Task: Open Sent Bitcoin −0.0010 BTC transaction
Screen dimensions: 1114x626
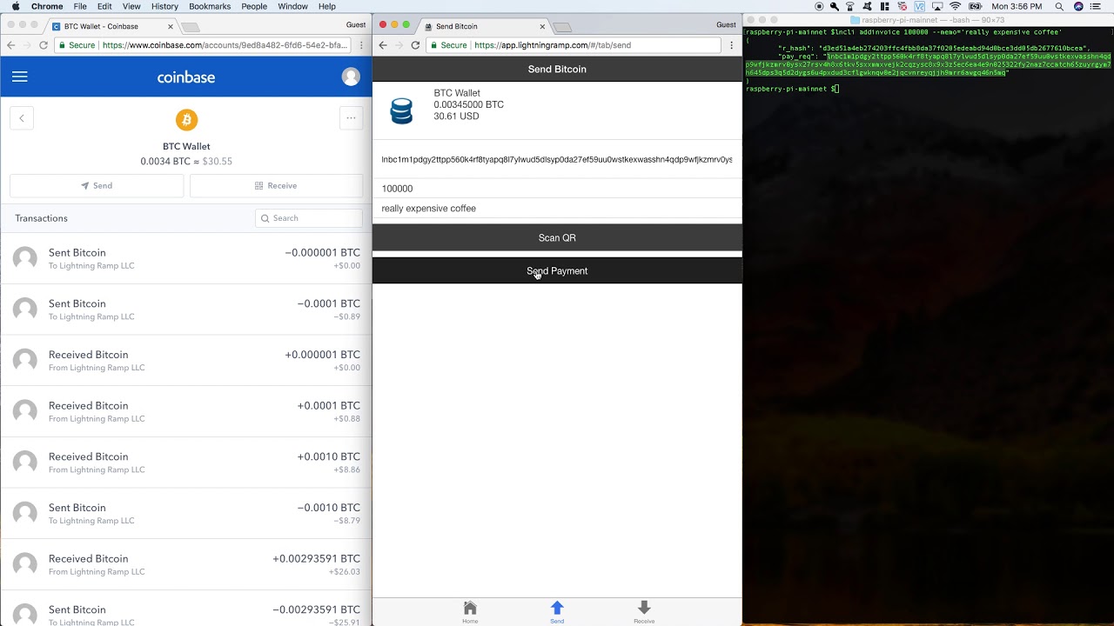Action: tap(186, 514)
